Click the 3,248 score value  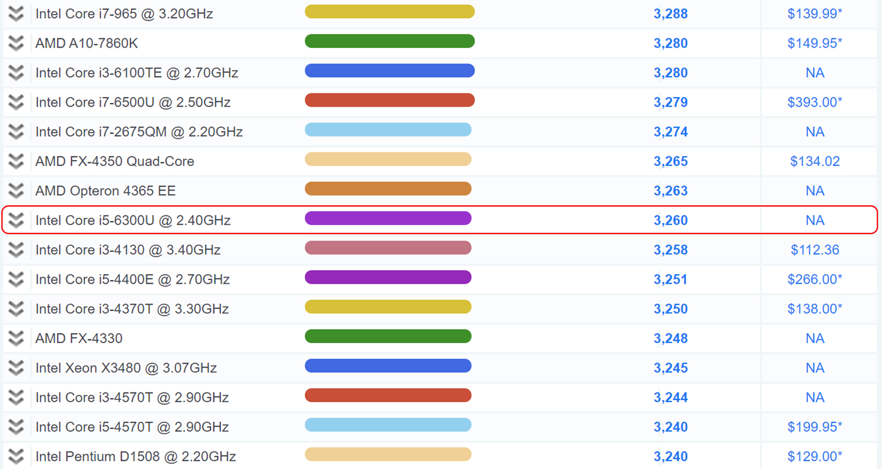click(x=671, y=338)
